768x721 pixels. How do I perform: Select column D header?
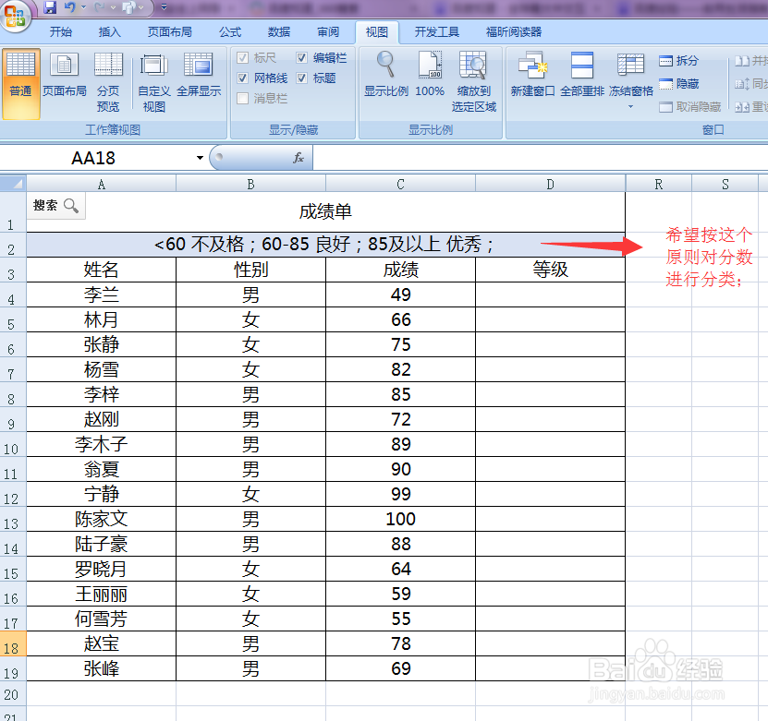click(550, 185)
